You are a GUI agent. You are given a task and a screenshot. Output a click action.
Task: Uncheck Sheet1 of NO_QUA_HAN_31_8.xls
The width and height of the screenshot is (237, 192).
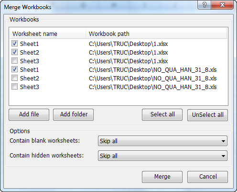pos(14,69)
